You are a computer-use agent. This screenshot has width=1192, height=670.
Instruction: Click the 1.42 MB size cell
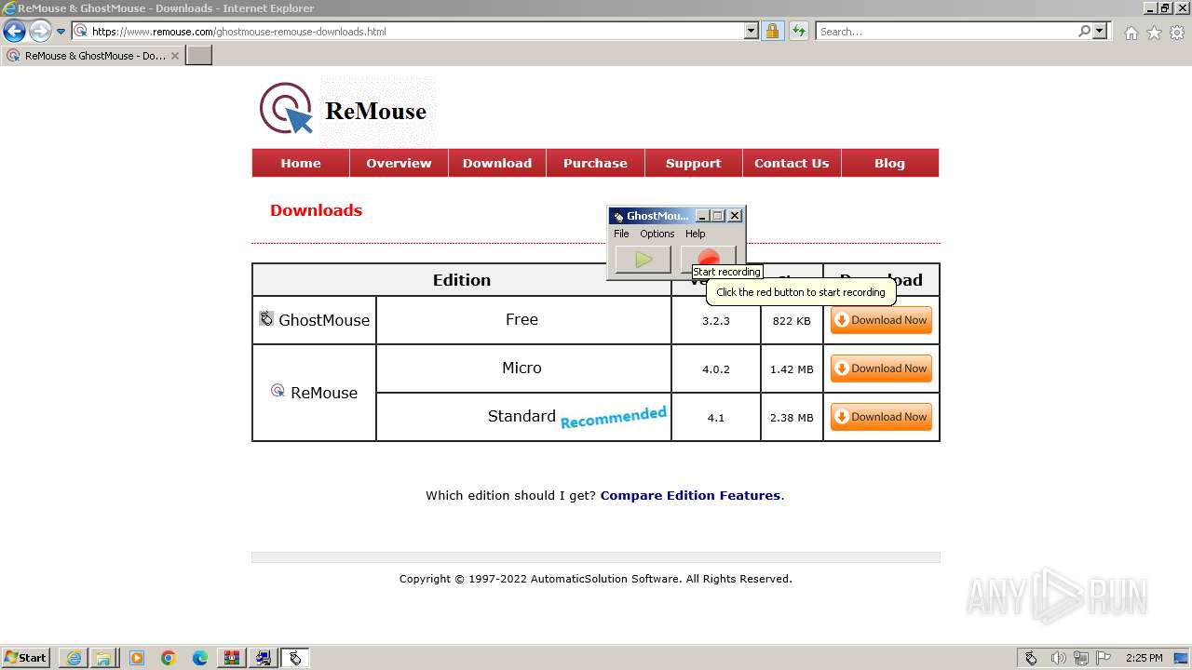[x=792, y=368]
